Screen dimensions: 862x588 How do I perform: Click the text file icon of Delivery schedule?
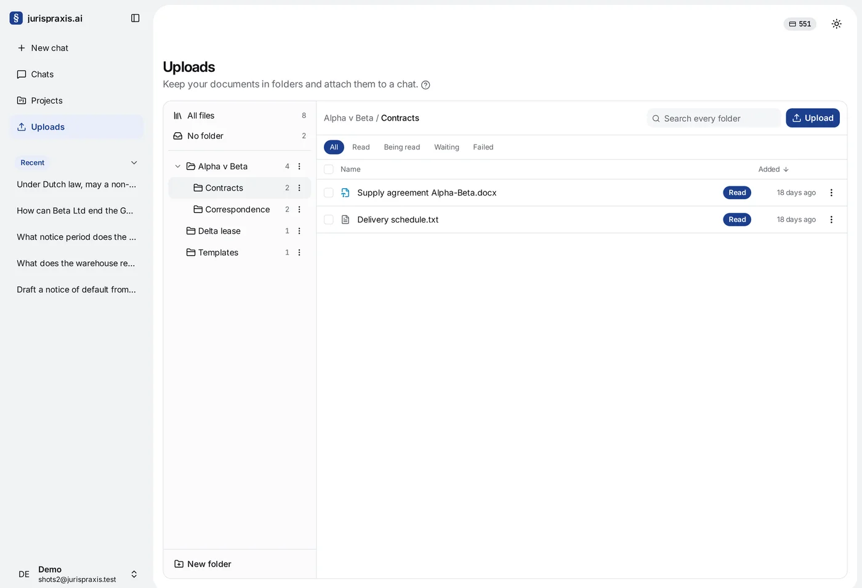(345, 220)
